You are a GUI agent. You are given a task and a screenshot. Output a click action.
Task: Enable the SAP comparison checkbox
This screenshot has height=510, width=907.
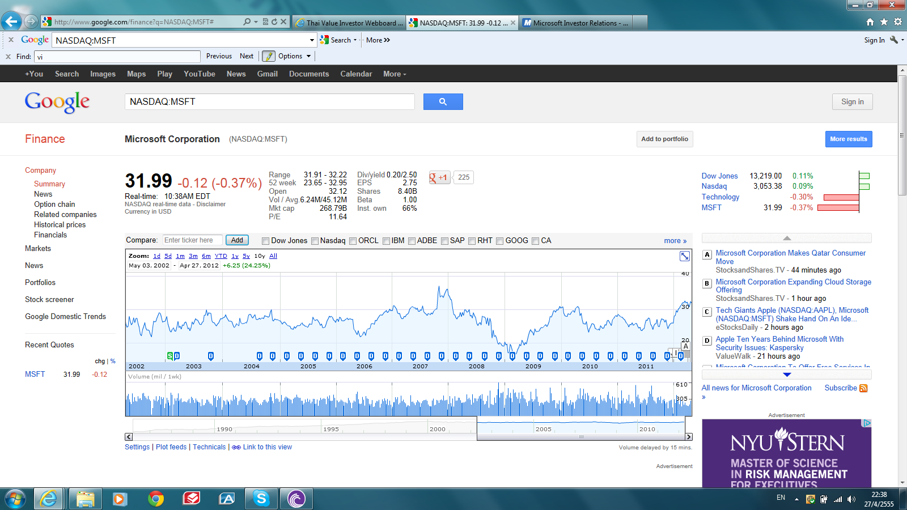point(444,241)
